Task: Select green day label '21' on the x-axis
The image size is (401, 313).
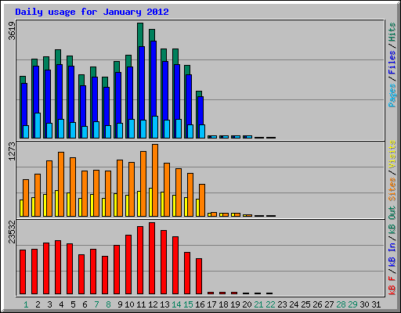Action: (x=258, y=304)
